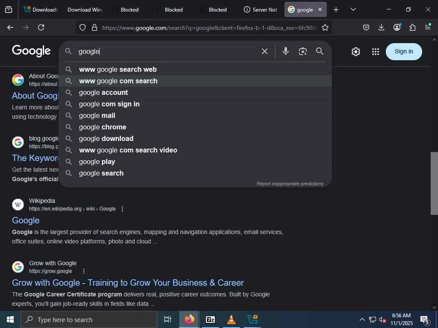This screenshot has height=328, width=438.
Task: Select suggestion www google com search
Action: coord(195,81)
